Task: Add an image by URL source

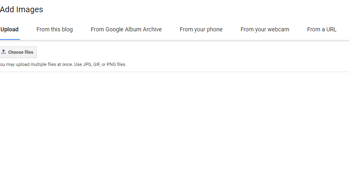Action: pyautogui.click(x=322, y=30)
